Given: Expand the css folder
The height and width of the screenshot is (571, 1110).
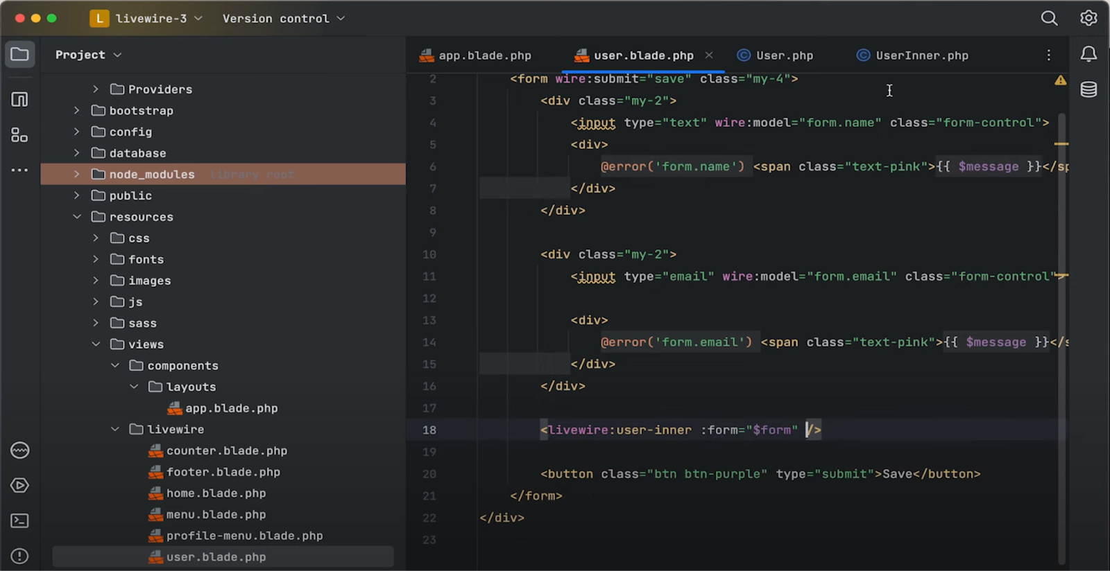Looking at the screenshot, I should click(96, 238).
